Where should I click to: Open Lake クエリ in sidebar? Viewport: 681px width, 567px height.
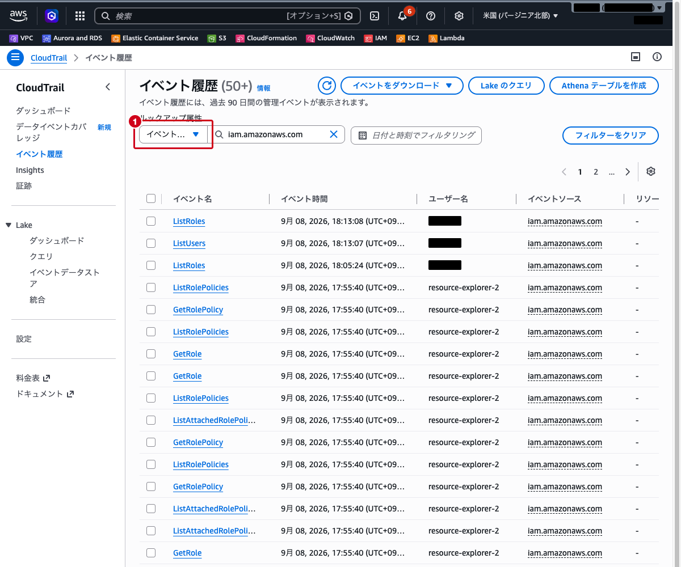coord(41,256)
